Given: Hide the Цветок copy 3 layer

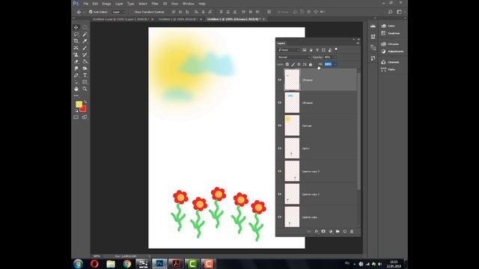Looking at the screenshot, I should tap(279, 171).
